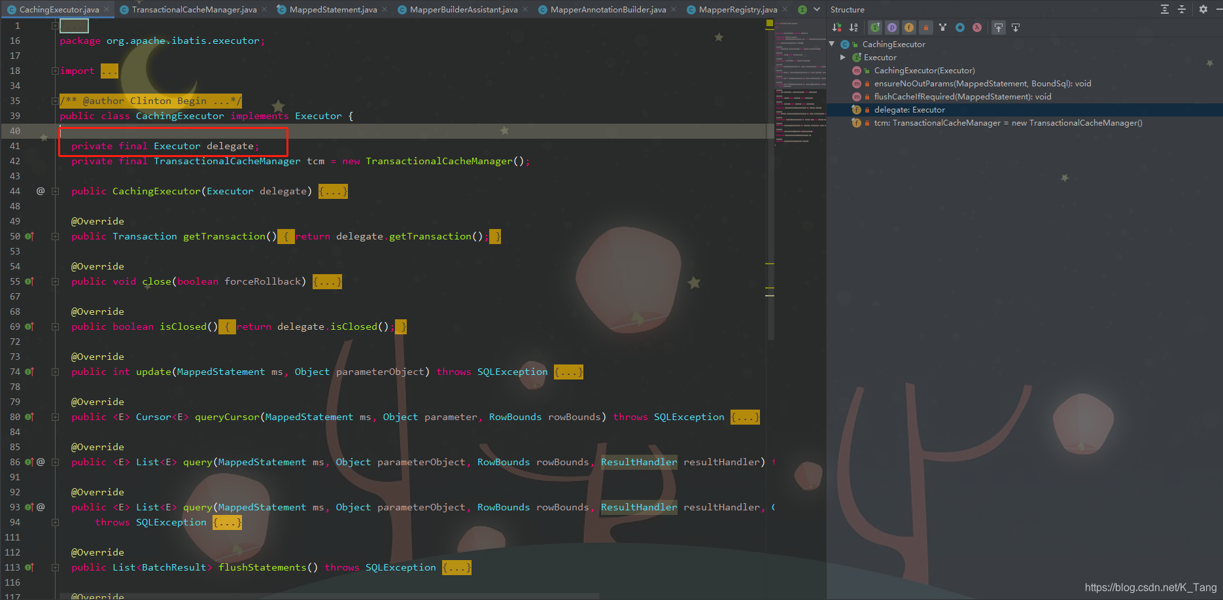The image size is (1223, 600).
Task: Toggle show lambdas button
Action: (977, 27)
